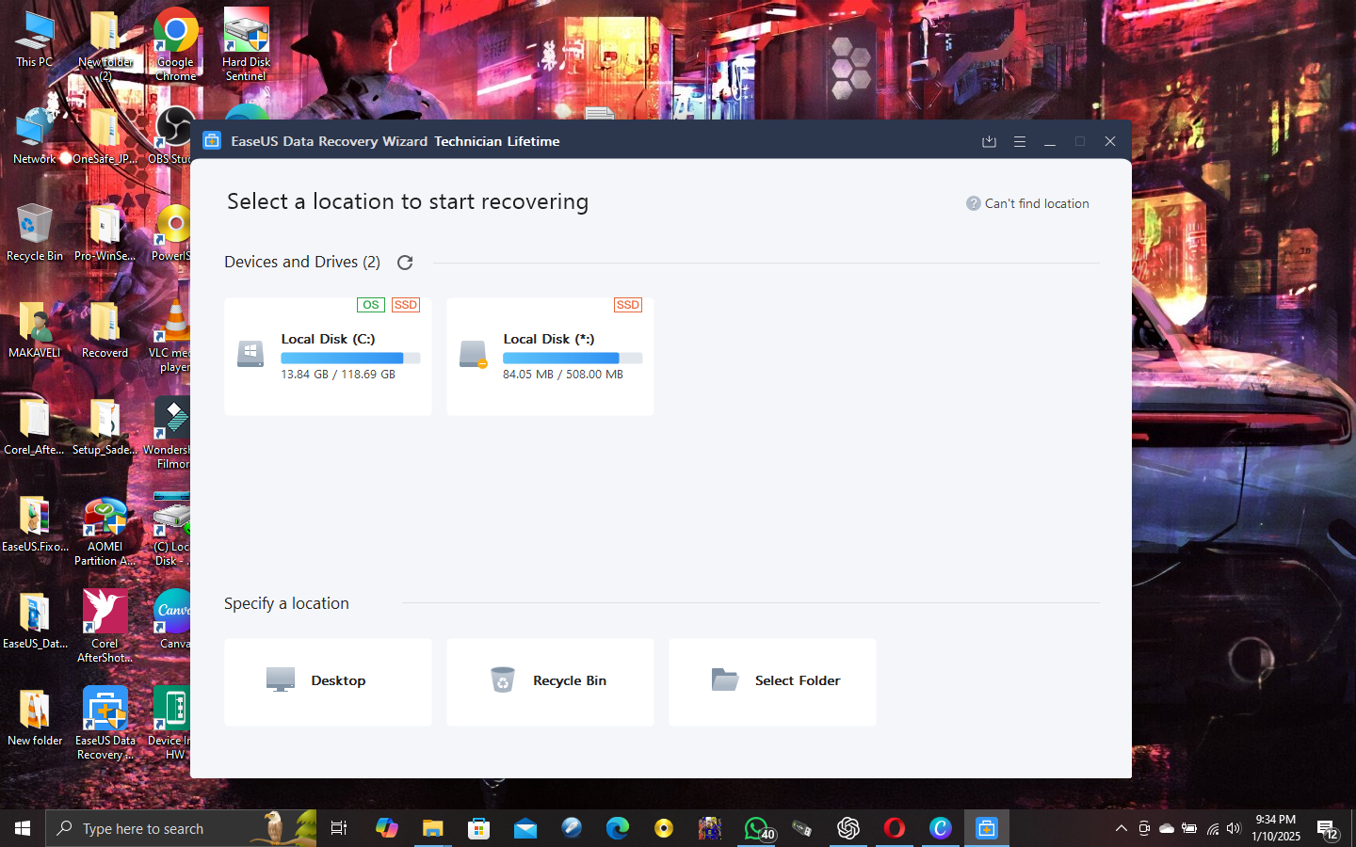Select the Corel_Afte... desktop icon

click(x=35, y=427)
